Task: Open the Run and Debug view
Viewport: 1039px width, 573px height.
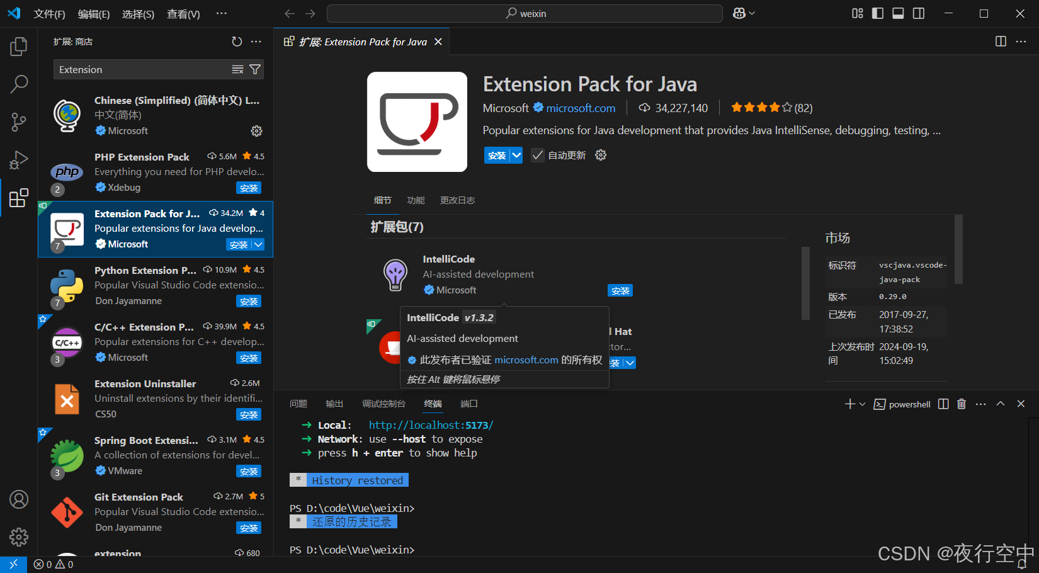Action: [x=19, y=159]
